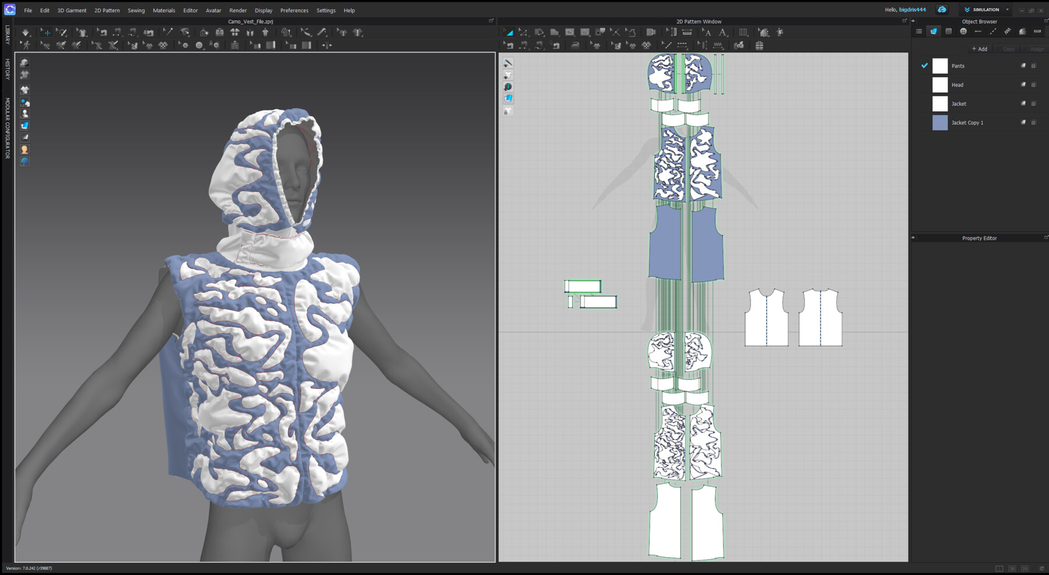
Task: Open the SIMULATION mode dropdown
Action: coord(1006,9)
